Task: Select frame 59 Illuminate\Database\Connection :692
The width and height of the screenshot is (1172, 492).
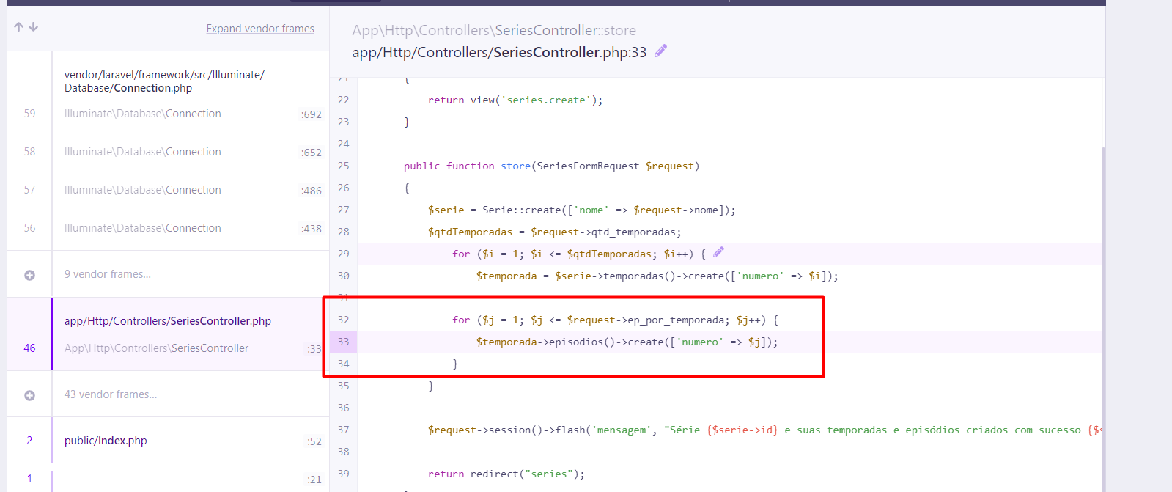Action: click(168, 114)
